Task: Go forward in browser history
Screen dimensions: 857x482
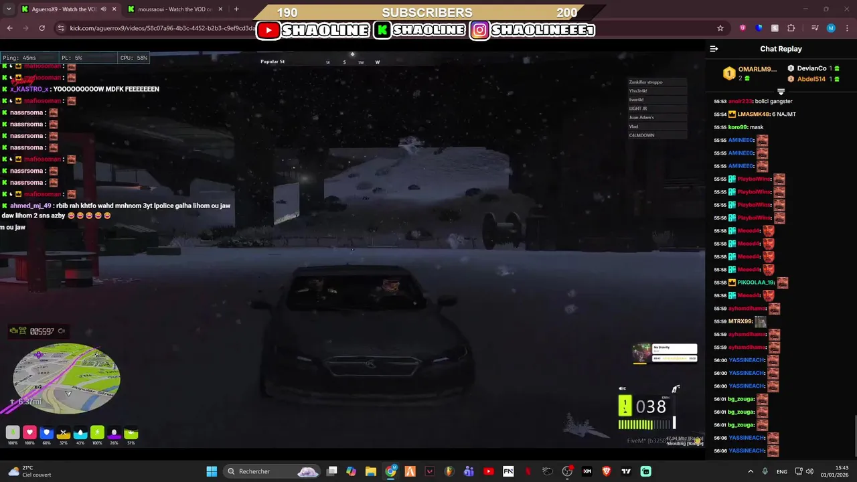Action: [x=25, y=28]
